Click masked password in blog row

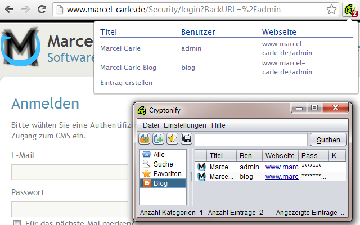(313, 177)
